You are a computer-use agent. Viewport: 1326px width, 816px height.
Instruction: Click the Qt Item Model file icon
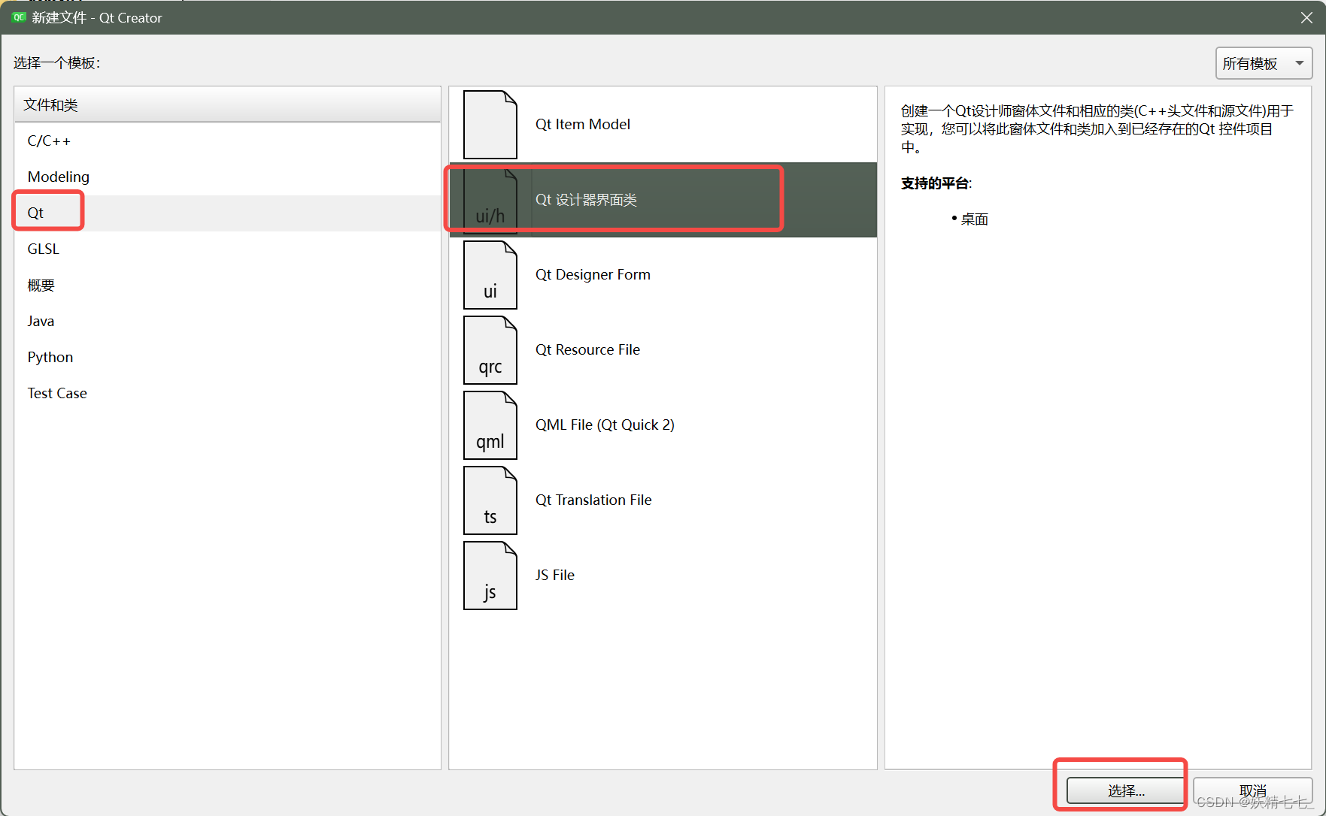[490, 125]
